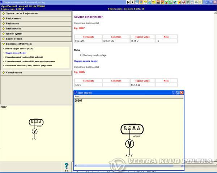217x173 pixels.
Task: Expand the Intake system section
Action: point(36,29)
